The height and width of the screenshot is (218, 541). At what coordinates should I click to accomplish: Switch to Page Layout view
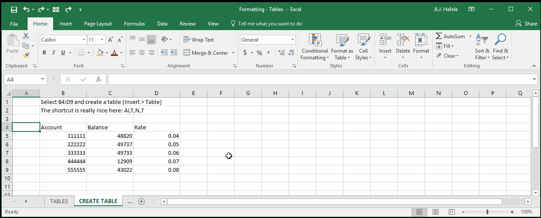pos(436,212)
